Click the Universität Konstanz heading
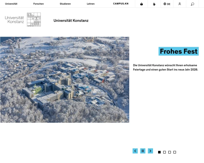 [71, 20]
